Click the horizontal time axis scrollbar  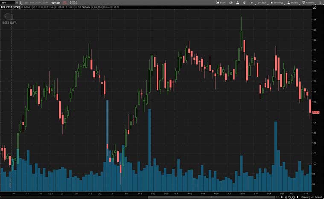[128, 196]
